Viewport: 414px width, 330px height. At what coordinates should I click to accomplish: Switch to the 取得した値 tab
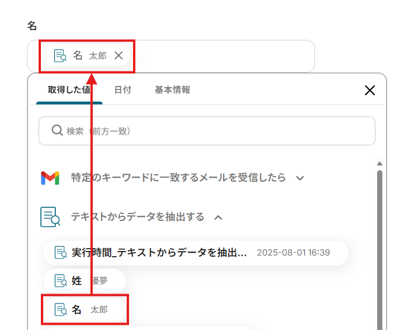pyautogui.click(x=69, y=89)
